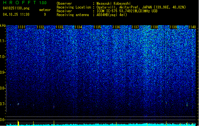Image resolution: width=199 pixels, height=126 pixels.
Task: Select the ICOM IC-575 receiver details
Action: coord(127,11)
